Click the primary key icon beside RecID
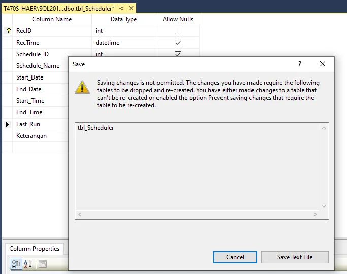Image resolution: width=347 pixels, height=274 pixels. [9, 31]
